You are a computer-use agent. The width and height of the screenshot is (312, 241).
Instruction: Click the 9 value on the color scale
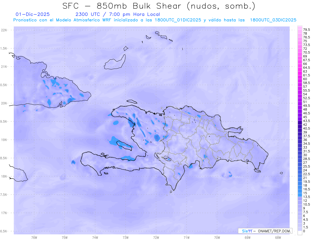coord(304,208)
